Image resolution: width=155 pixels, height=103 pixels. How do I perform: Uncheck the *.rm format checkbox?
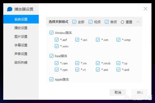(77, 63)
